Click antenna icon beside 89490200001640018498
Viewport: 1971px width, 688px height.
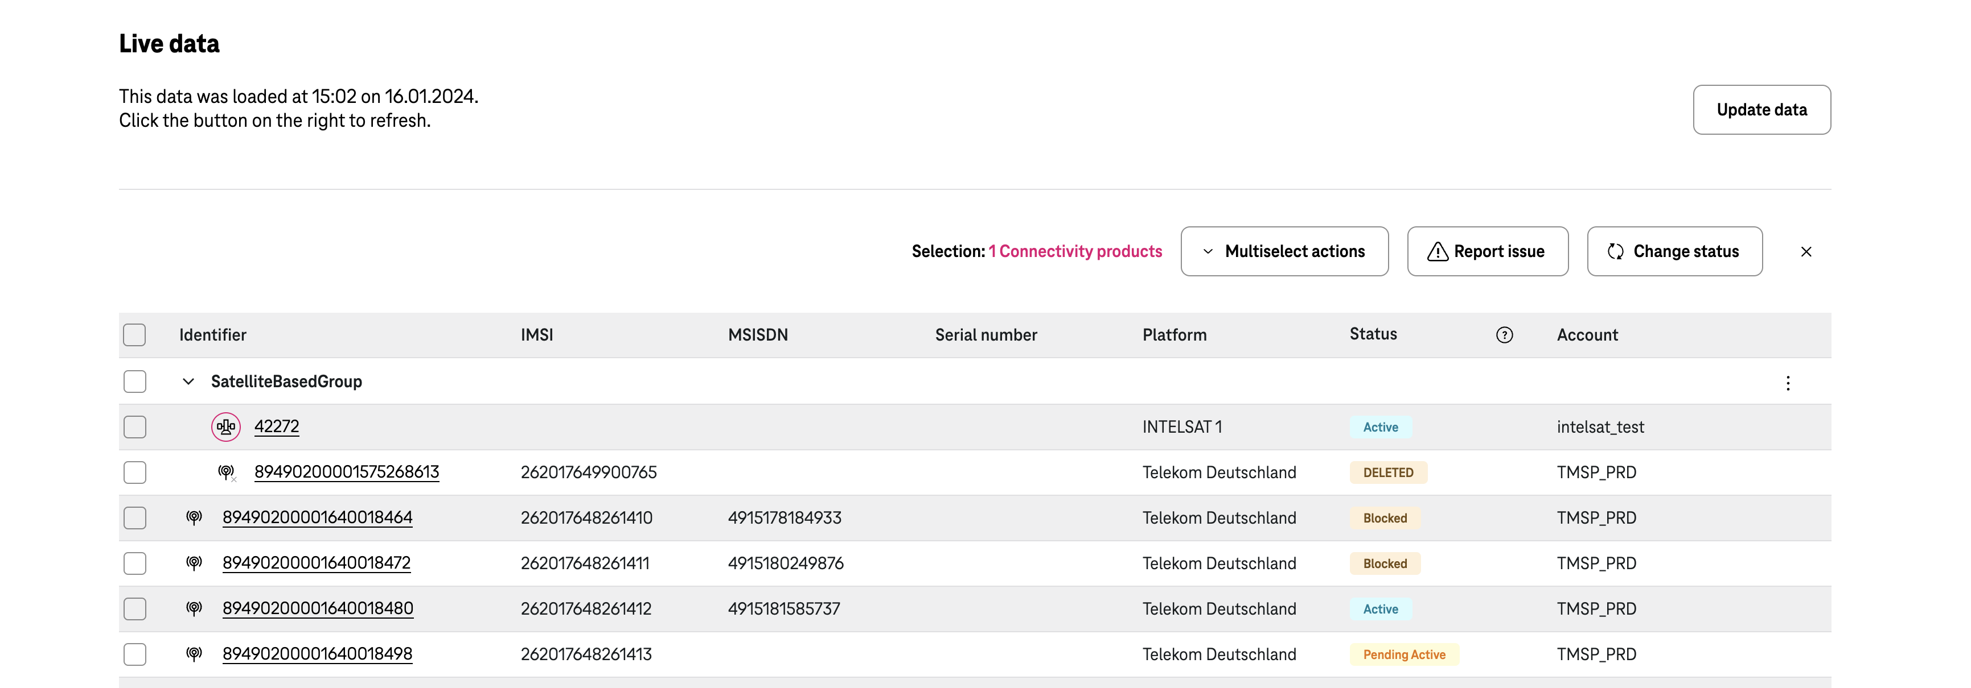coord(194,654)
